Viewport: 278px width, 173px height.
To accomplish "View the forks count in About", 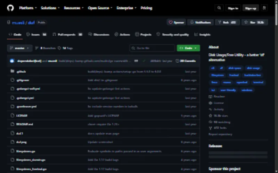I will point(218,128).
